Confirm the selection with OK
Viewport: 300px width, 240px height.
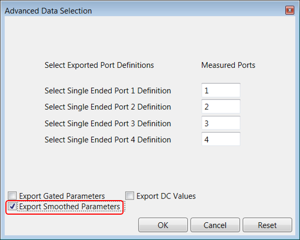tap(163, 225)
